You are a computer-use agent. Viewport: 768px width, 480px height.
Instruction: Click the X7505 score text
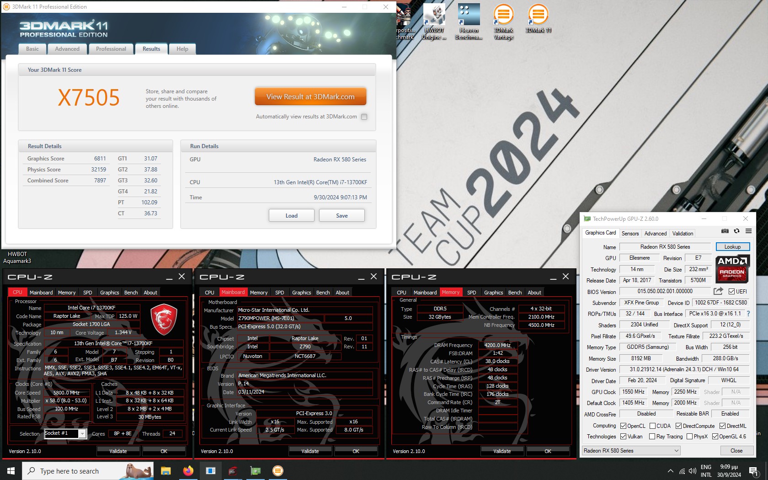point(89,97)
